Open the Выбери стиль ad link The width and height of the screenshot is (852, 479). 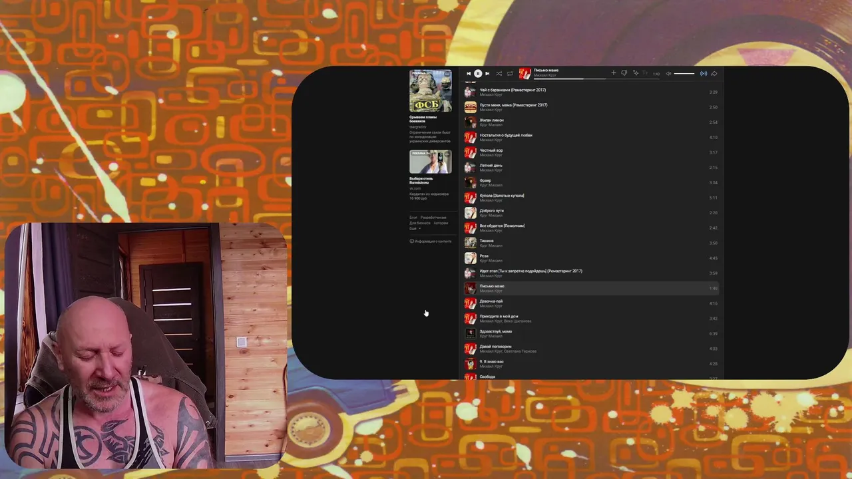point(421,180)
